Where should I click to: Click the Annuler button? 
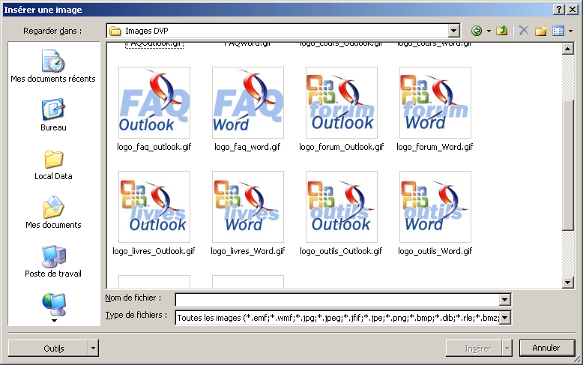click(547, 348)
